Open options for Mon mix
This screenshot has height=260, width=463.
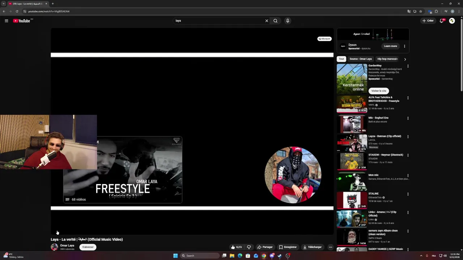[408, 175]
